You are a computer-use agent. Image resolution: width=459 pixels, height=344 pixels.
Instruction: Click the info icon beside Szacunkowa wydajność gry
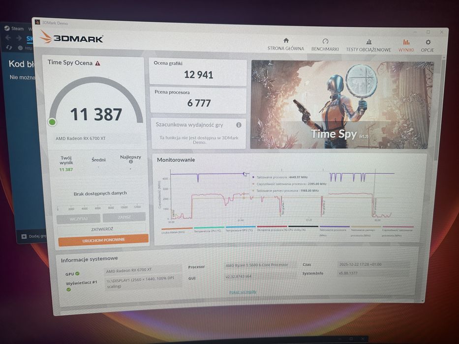pyautogui.click(x=239, y=125)
